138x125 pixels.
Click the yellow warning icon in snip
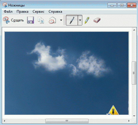pyautogui.click(x=113, y=110)
